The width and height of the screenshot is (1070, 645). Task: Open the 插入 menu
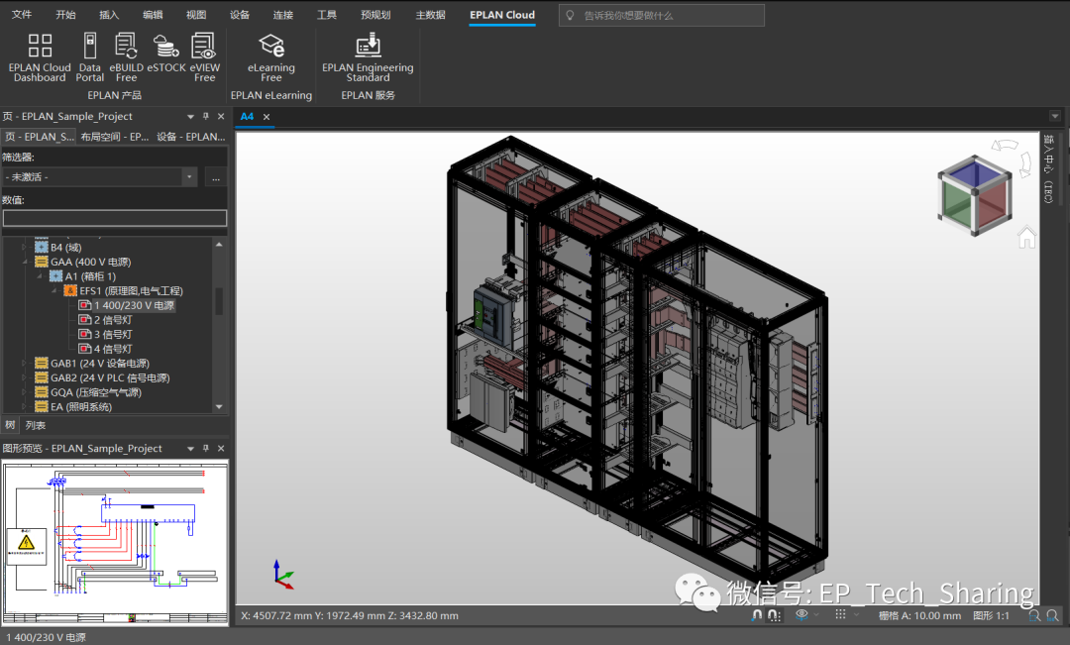coord(109,15)
